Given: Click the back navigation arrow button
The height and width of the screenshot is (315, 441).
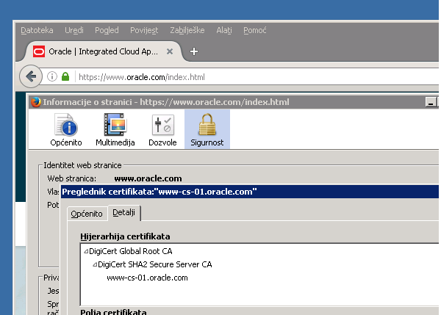Looking at the screenshot, I should [30, 76].
